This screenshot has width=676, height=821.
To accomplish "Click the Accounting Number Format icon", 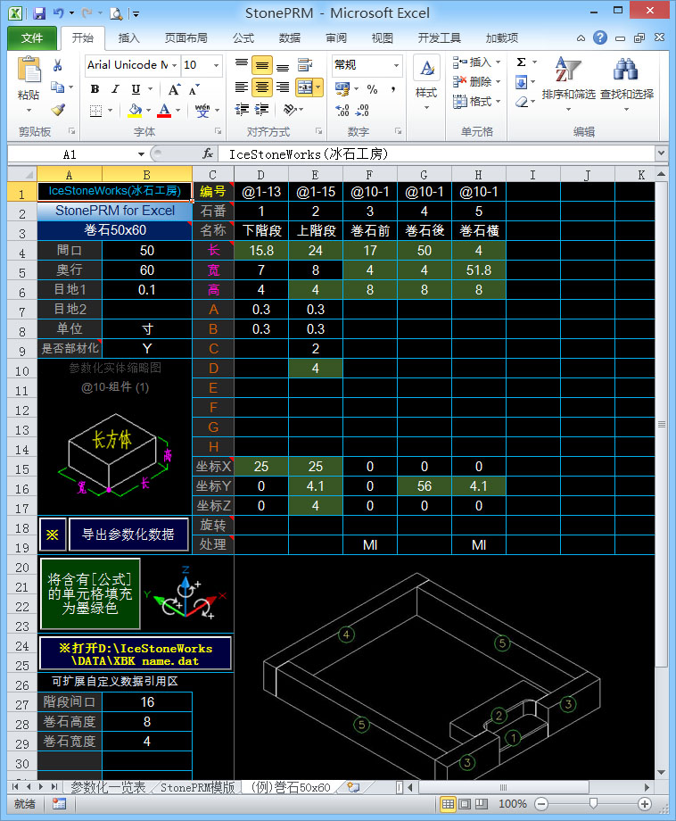I will (342, 88).
